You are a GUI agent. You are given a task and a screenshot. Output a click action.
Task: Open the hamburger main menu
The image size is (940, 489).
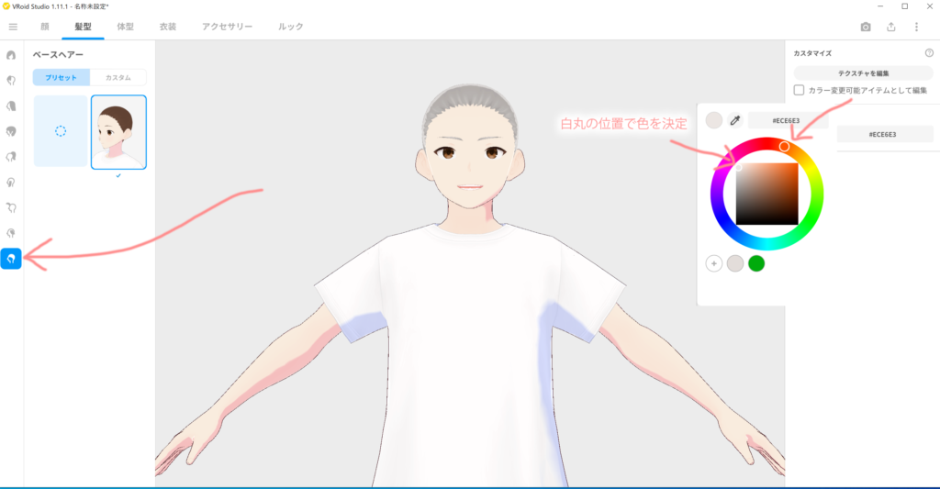[x=13, y=27]
